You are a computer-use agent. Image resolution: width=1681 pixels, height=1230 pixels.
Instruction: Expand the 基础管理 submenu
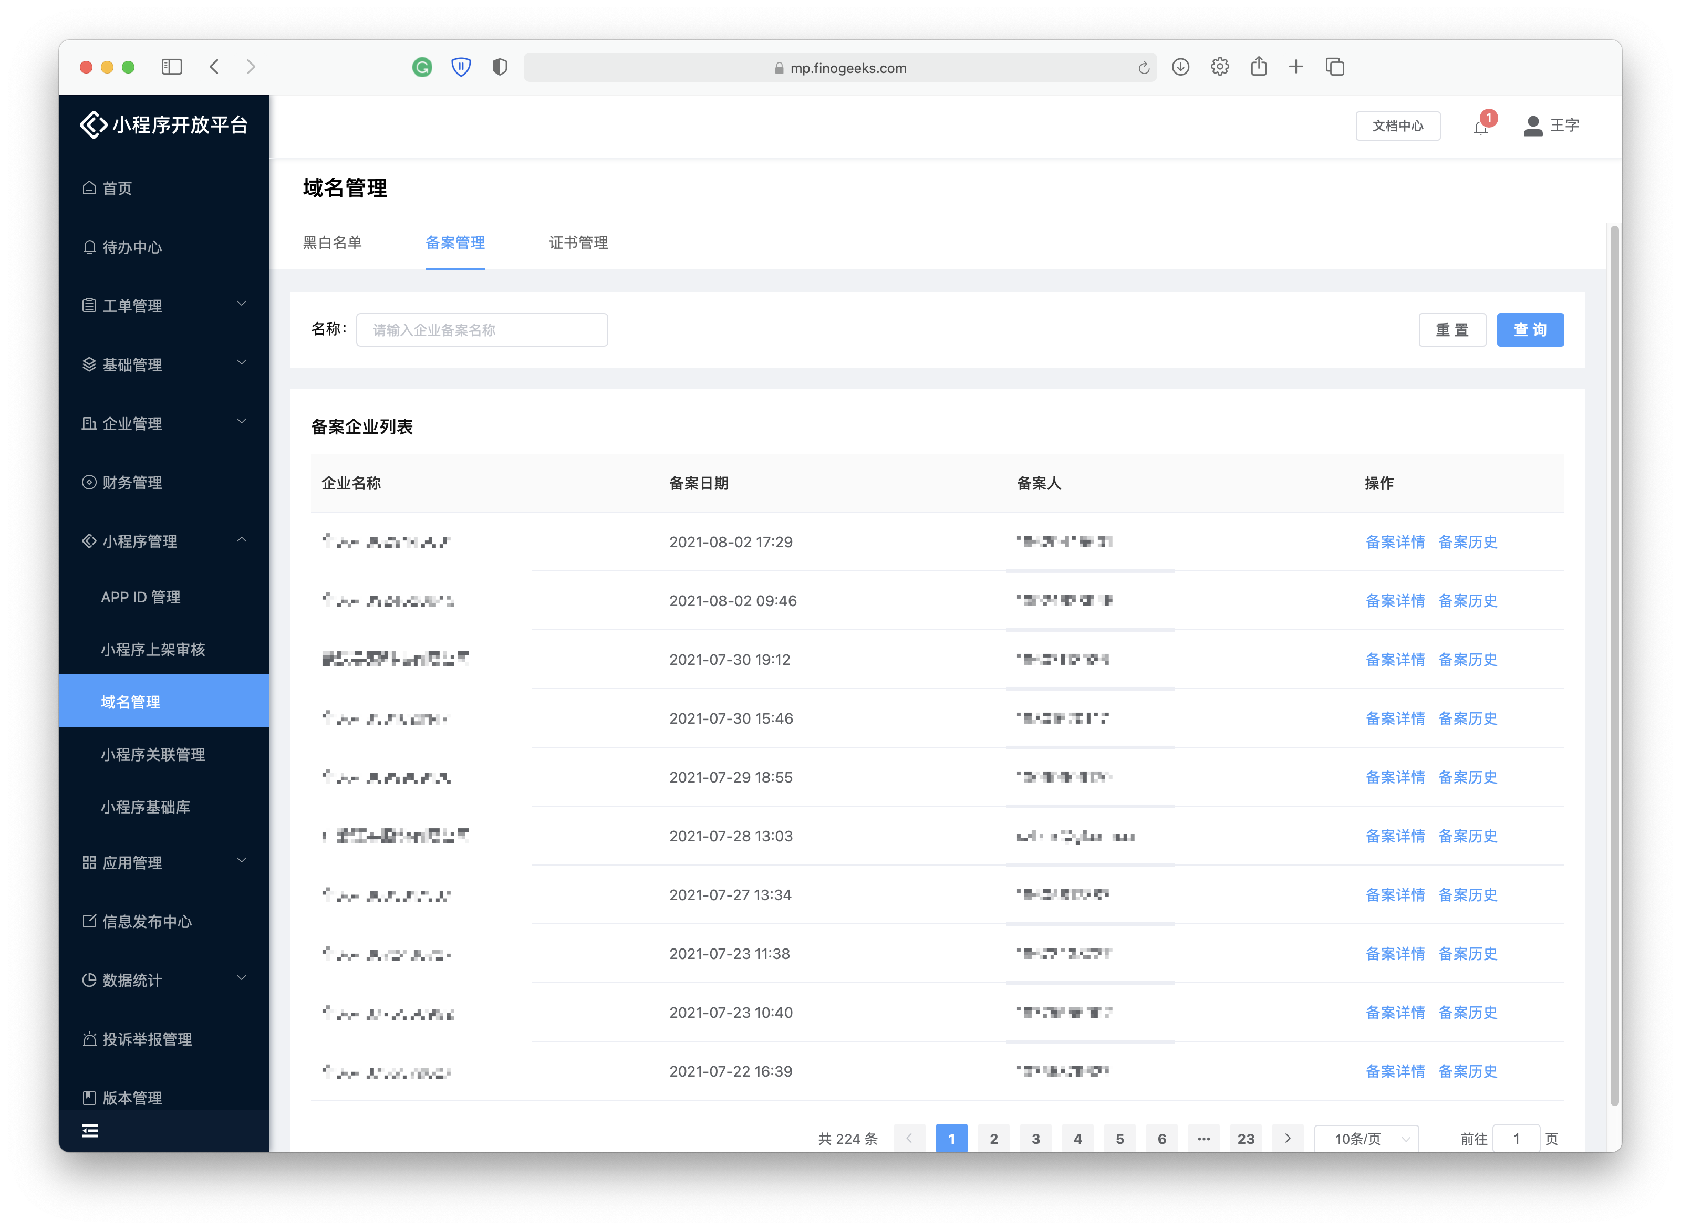164,365
